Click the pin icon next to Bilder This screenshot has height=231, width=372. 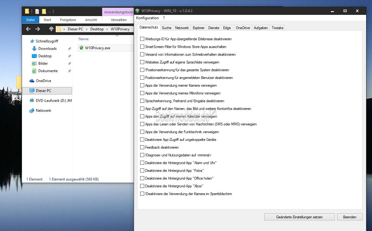[69, 63]
